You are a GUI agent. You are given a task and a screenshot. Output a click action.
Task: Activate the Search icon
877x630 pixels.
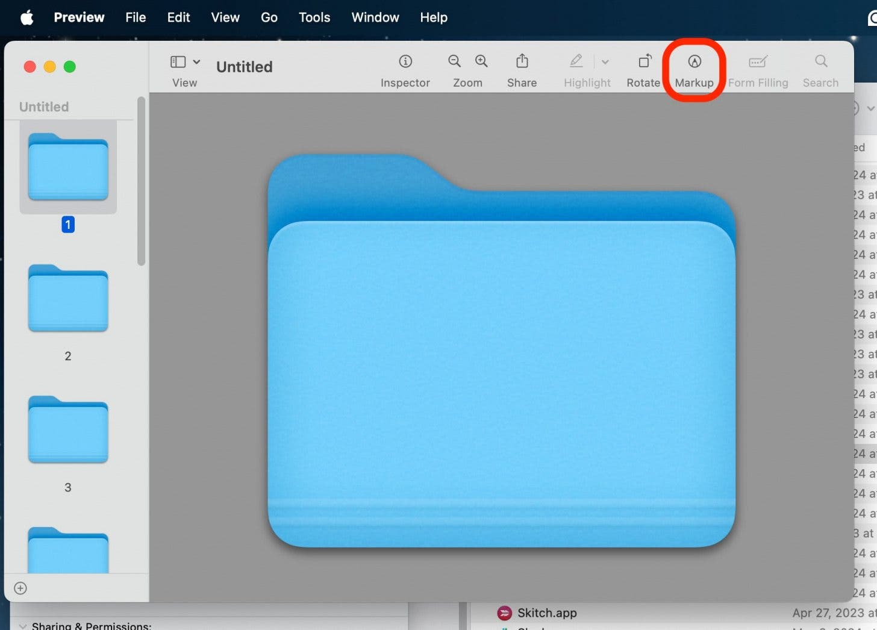tap(820, 68)
